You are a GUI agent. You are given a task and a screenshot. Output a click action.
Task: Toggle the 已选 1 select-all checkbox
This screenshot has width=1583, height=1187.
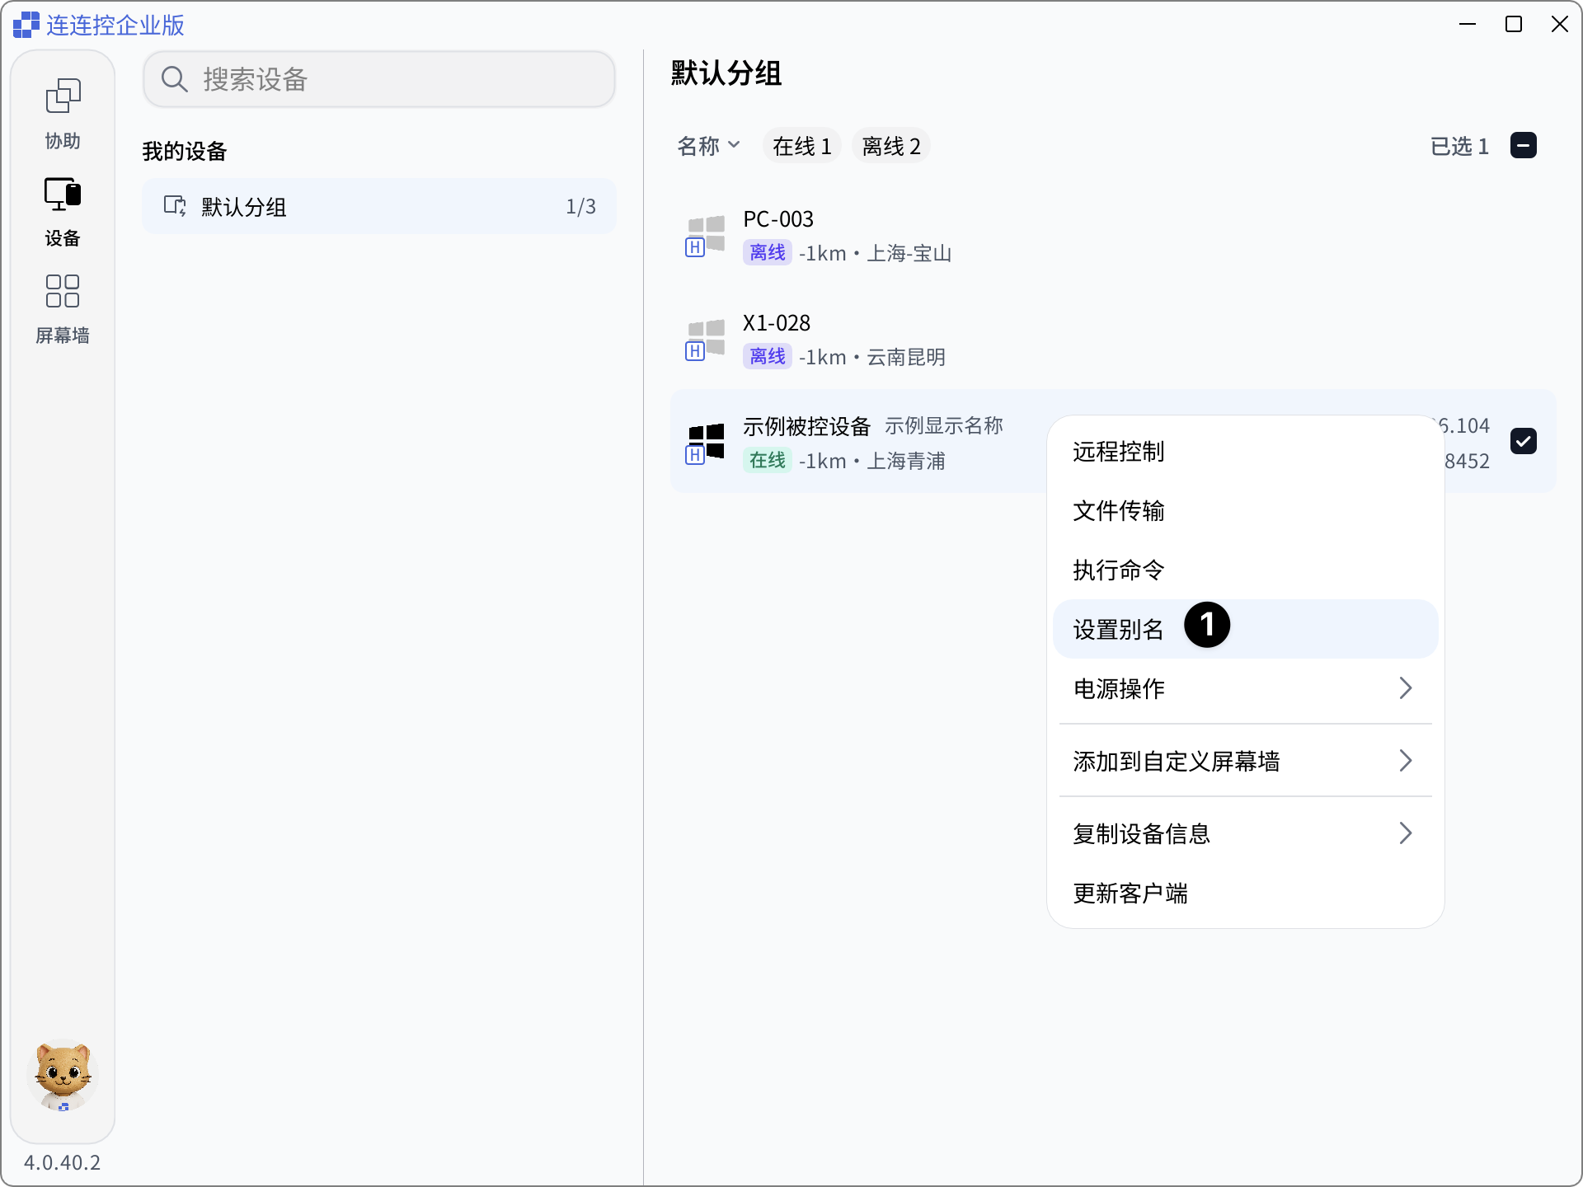[x=1524, y=145]
